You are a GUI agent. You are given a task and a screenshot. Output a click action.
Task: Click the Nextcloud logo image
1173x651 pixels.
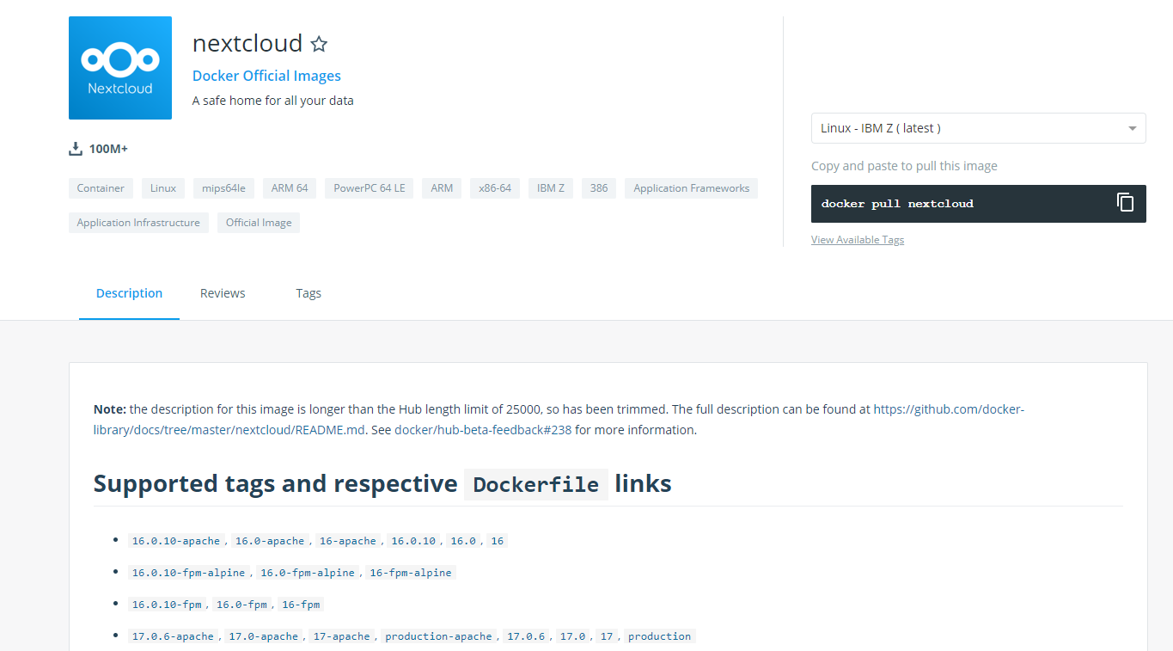click(120, 68)
